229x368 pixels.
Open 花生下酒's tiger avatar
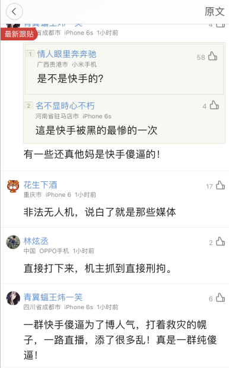pos(13,186)
